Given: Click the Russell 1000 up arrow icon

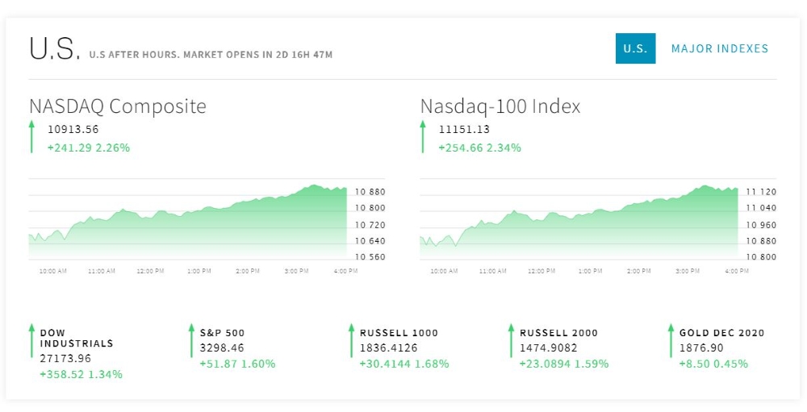Looking at the screenshot, I should coord(351,340).
